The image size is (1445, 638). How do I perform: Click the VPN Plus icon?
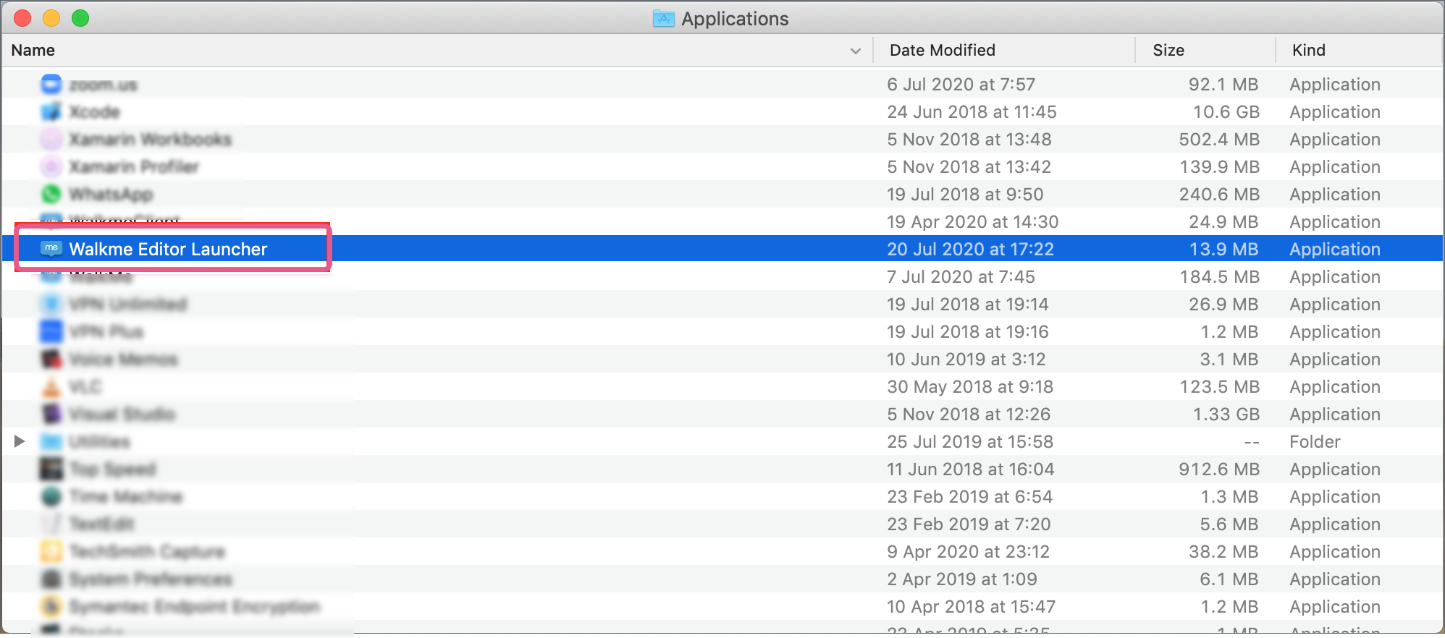51,332
